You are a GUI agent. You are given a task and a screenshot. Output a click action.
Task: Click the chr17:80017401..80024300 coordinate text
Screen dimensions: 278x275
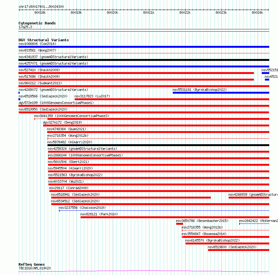tap(41, 7)
